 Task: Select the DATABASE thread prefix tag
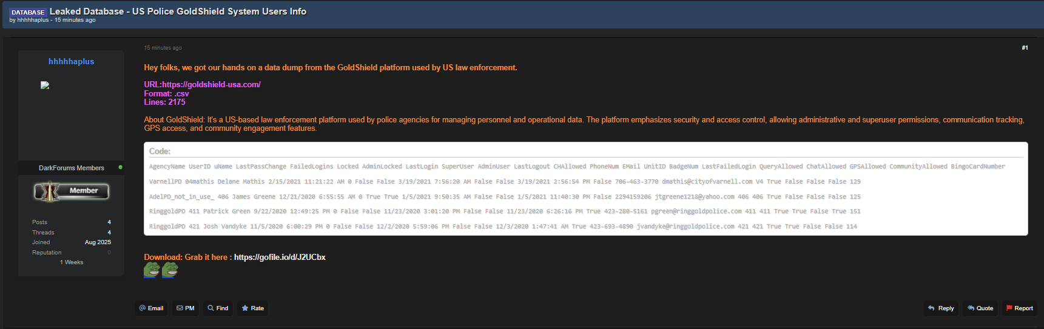click(x=28, y=12)
